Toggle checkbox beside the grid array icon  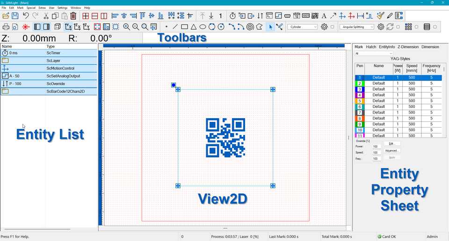pyautogui.click(x=417, y=27)
